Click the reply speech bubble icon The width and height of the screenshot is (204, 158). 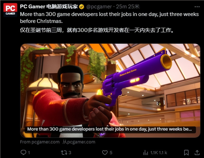[x=24, y=152]
